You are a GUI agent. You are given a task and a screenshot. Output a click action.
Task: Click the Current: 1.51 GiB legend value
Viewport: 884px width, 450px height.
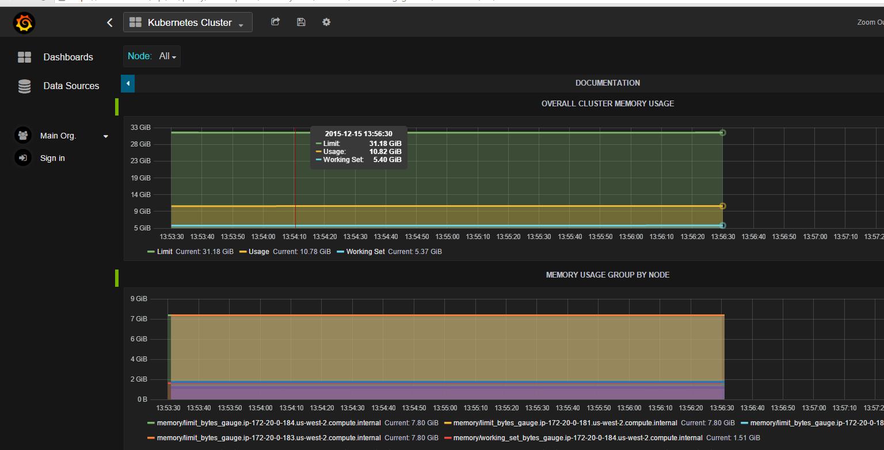[x=733, y=438]
